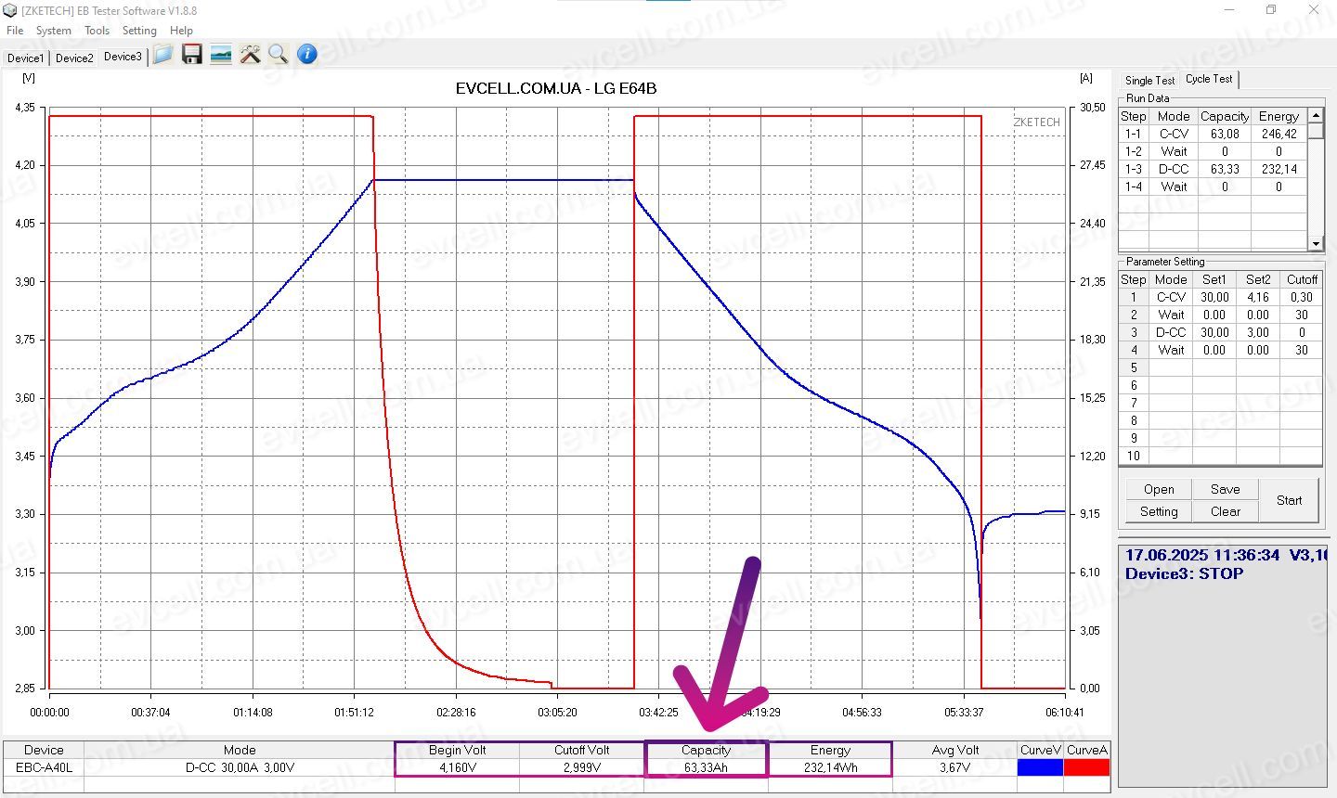
Task: Click Run Data step 1-2 cell
Action: [1134, 151]
